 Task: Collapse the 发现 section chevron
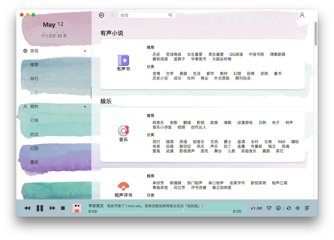click(x=85, y=51)
